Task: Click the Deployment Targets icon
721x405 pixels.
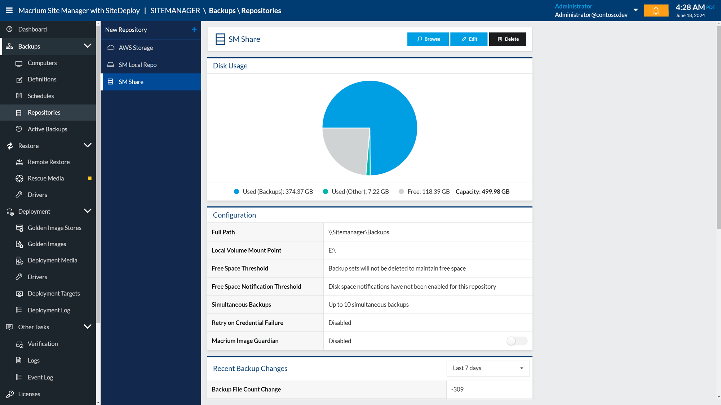Action: tap(19, 294)
